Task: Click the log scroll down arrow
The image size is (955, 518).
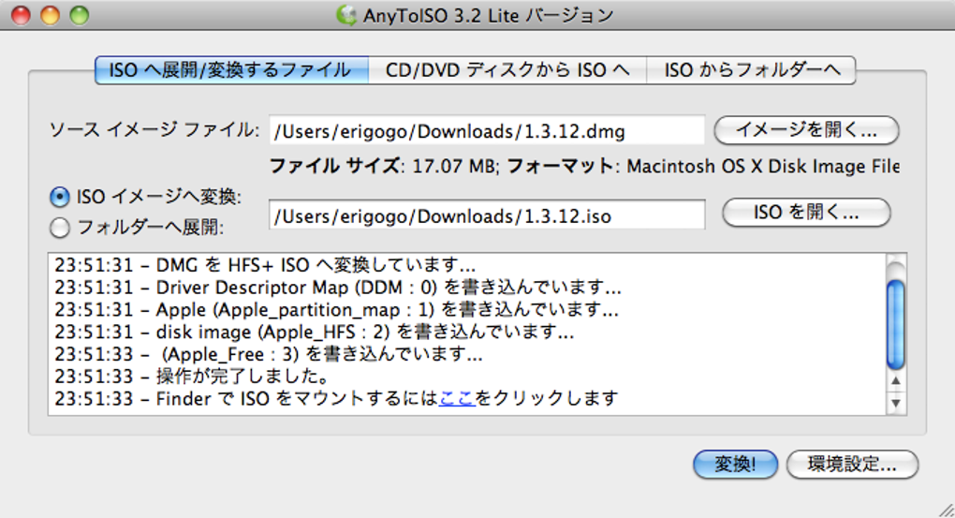Action: pos(895,403)
